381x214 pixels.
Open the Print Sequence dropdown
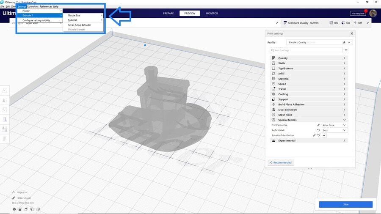(334, 125)
